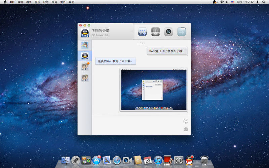Open the 编辑 menu
269x168 pixels.
pyautogui.click(x=20, y=2)
